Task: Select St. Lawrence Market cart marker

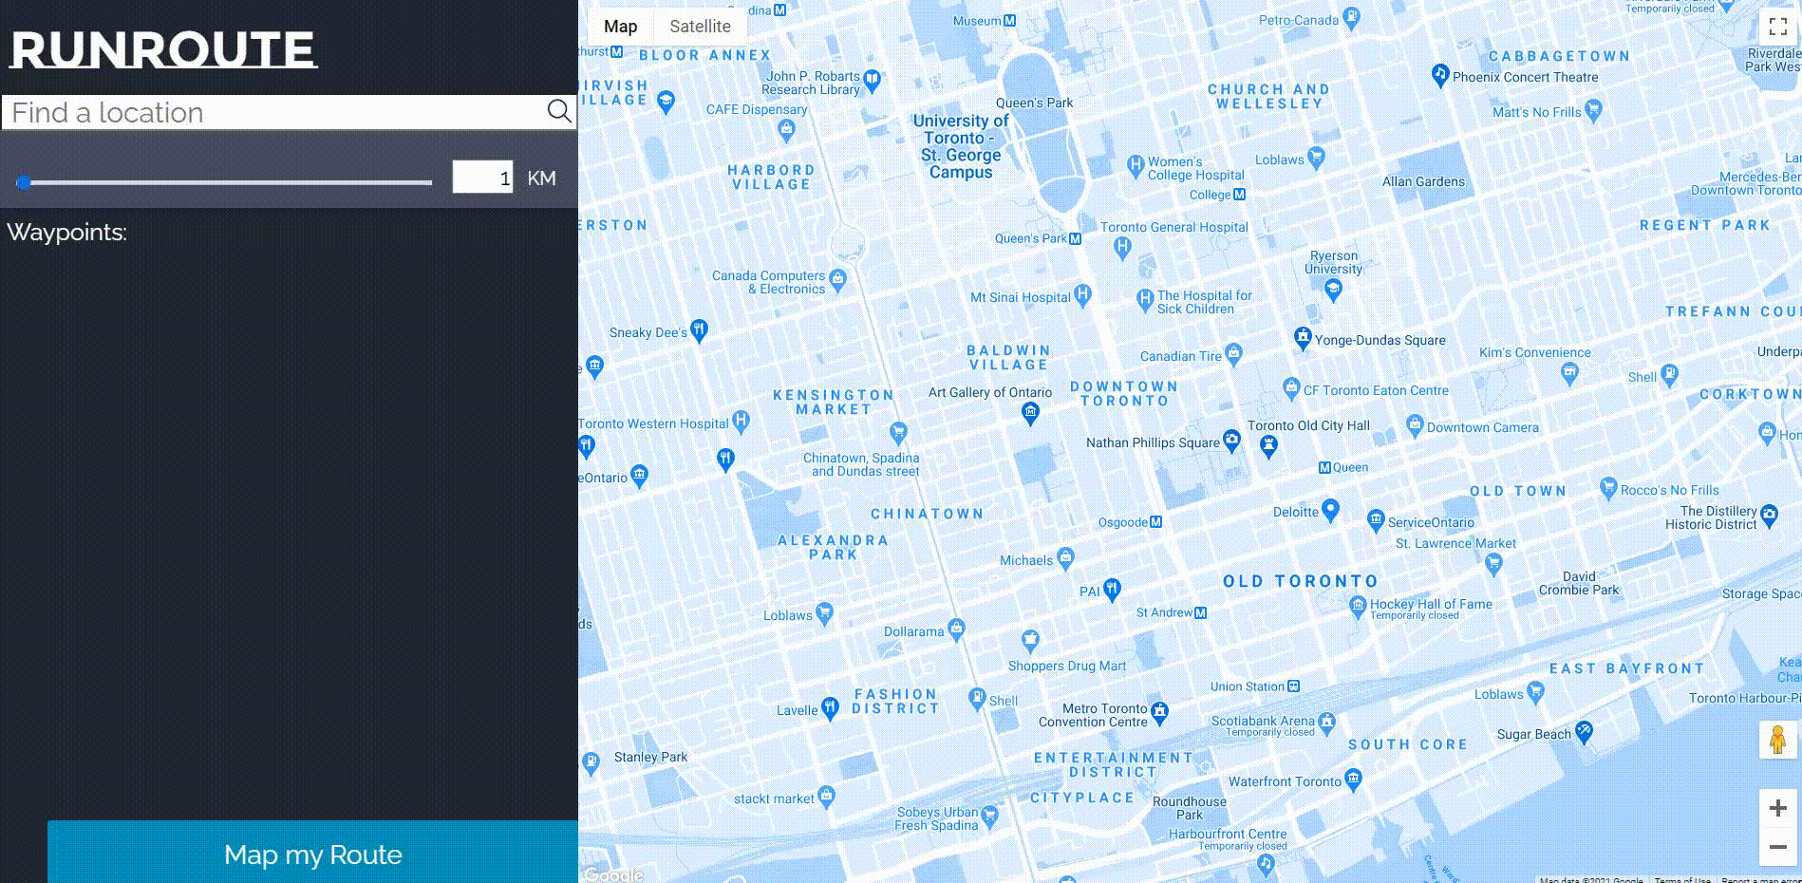Action: coord(1493,564)
